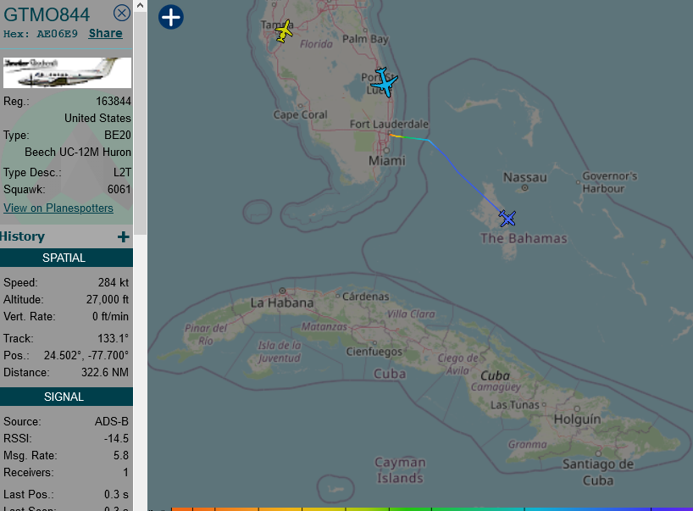Click the Villa Clara map label
693x511 pixels.
[x=411, y=314]
